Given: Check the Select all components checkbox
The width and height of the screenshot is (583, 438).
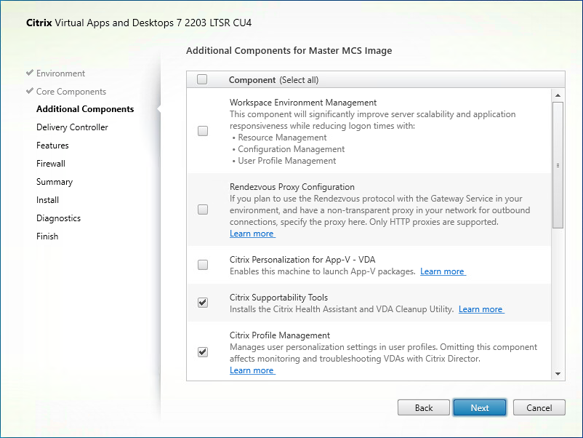Looking at the screenshot, I should (x=202, y=79).
